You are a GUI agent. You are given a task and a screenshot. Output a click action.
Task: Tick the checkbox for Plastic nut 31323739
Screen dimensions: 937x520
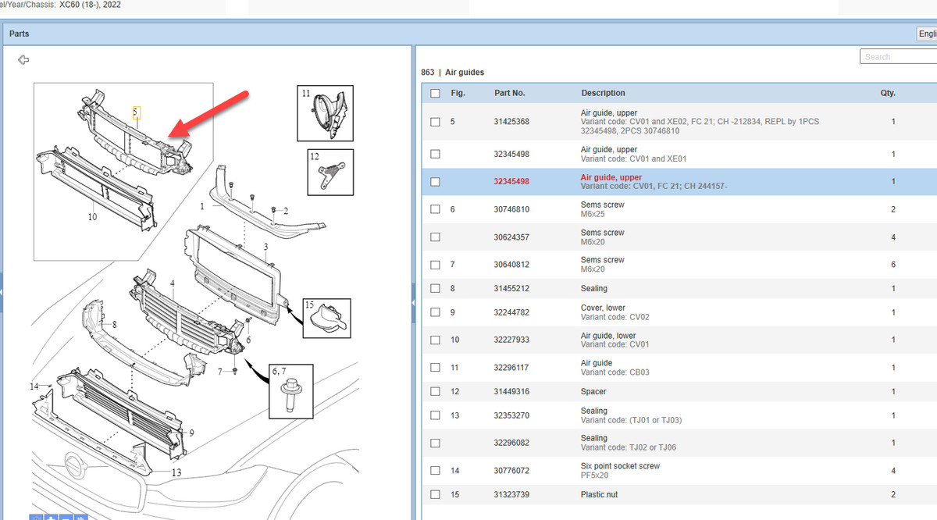point(435,495)
